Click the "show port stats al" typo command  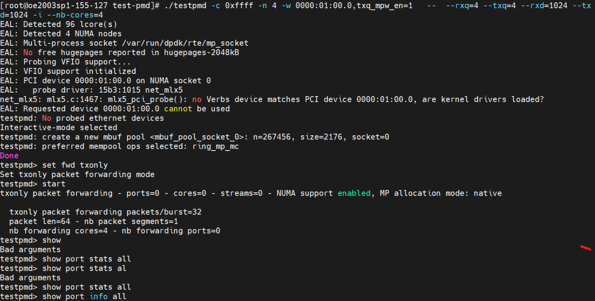click(84, 268)
